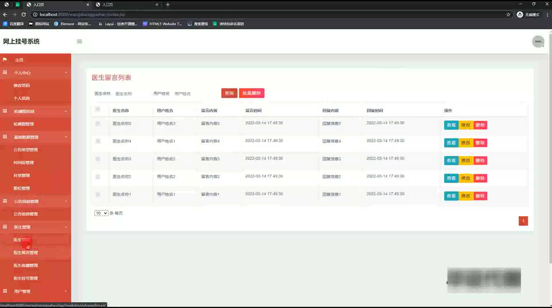Focus the 用户姓名 search input
This screenshot has width=552, height=308.
point(191,94)
